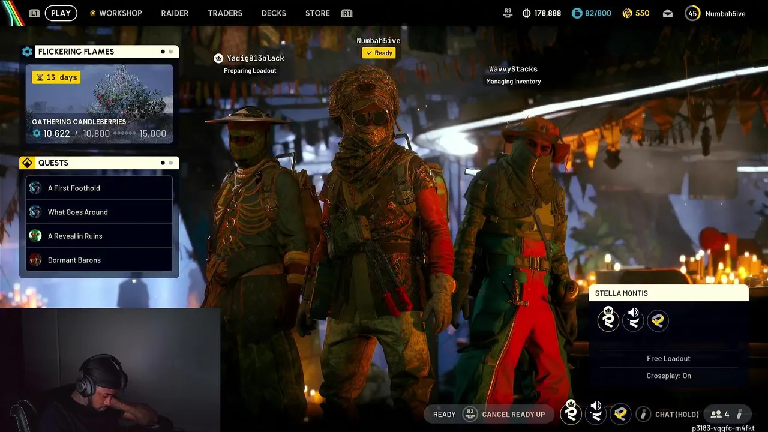Click the blue flower icon beside FLICKERING FLAMES
This screenshot has height=432, width=768.
tap(27, 52)
